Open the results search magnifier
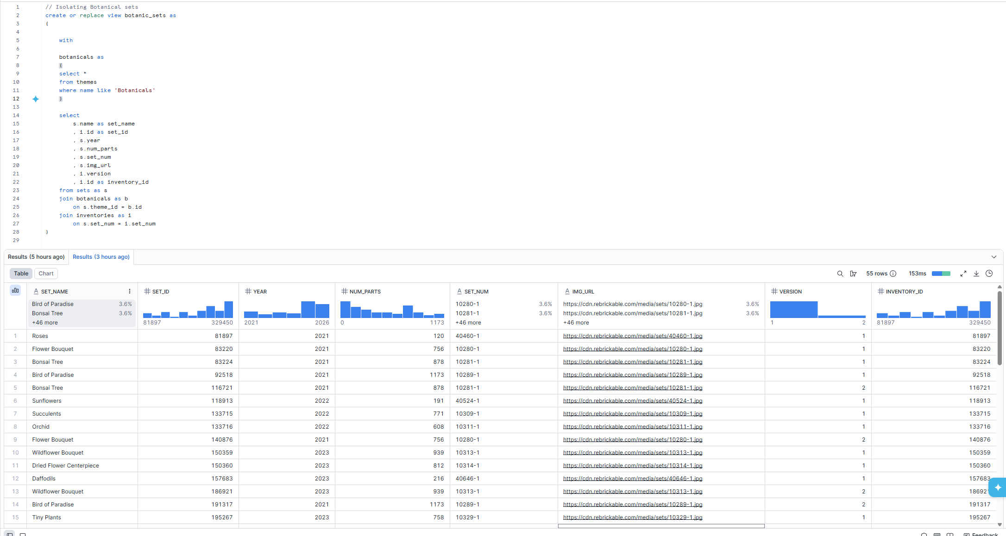This screenshot has height=536, width=1006. 840,274
